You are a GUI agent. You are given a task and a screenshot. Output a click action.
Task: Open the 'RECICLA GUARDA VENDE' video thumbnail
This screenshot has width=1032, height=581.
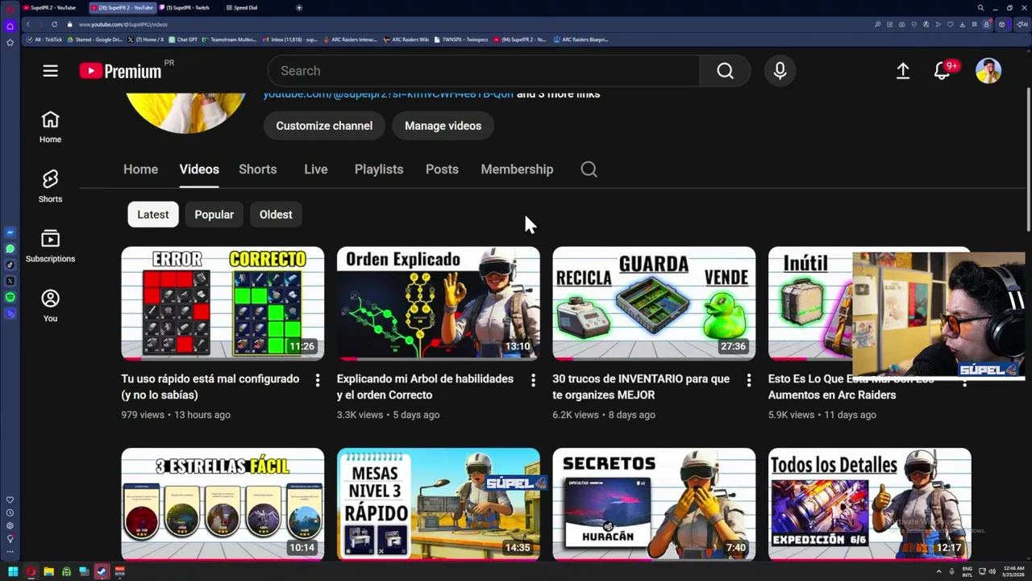654,303
